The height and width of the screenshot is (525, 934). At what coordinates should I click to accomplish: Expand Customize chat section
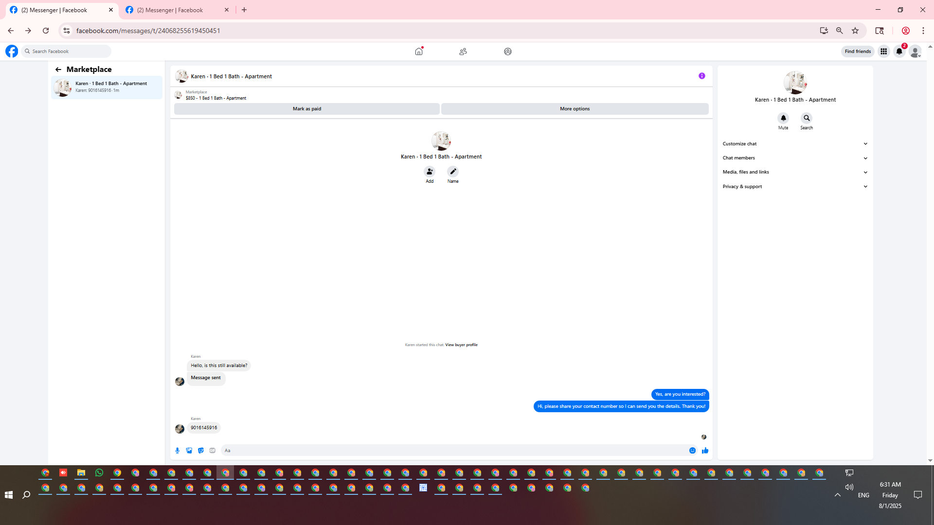coord(795,144)
